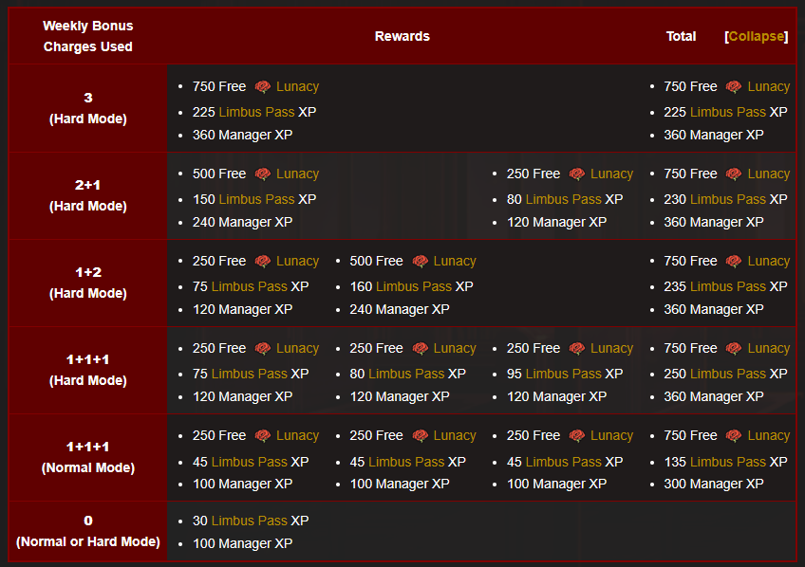Open Lunacy link after 250 Free in 1+2 row

(298, 261)
